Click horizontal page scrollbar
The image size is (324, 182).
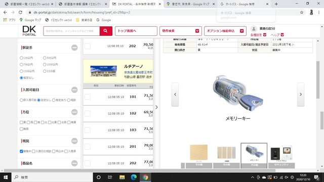pyautogui.click(x=140, y=170)
